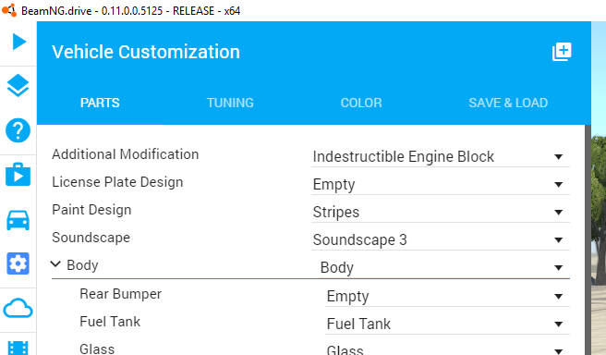
Task: Collapse the Body parts group chevron
Action: point(55,264)
